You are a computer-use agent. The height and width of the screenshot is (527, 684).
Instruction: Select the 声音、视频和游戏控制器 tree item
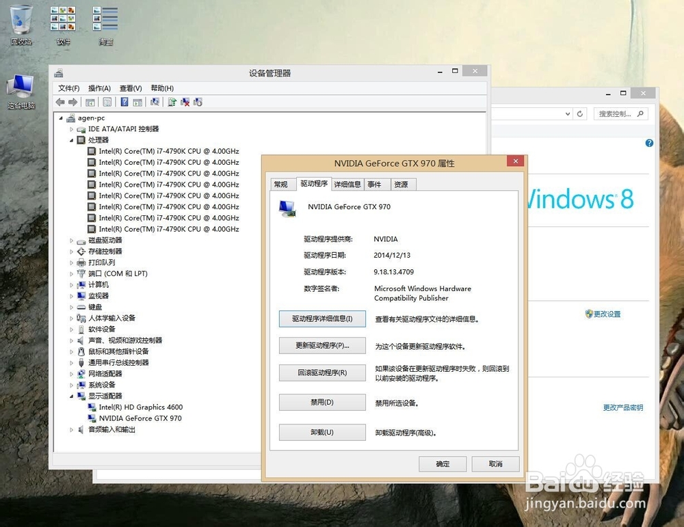pyautogui.click(x=124, y=340)
